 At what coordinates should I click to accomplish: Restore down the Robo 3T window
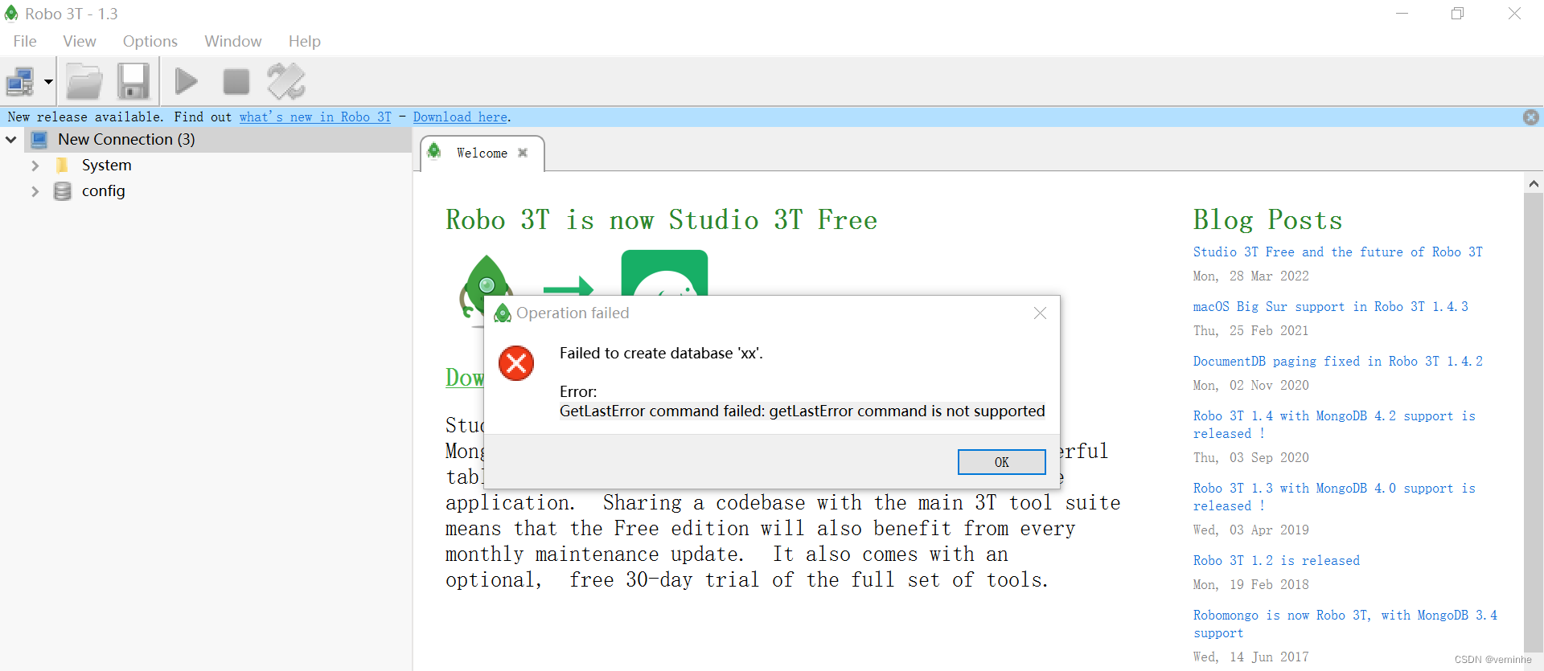click(1457, 14)
